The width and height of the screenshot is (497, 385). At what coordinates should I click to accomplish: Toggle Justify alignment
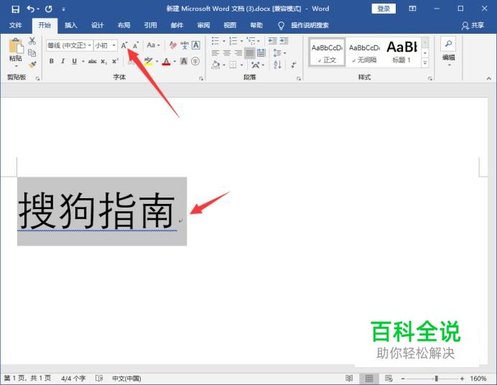coord(250,52)
